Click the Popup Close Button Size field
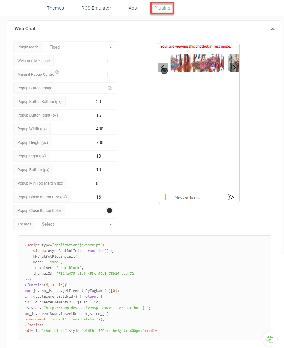Viewport: 284px width, 348px height. click(94, 197)
